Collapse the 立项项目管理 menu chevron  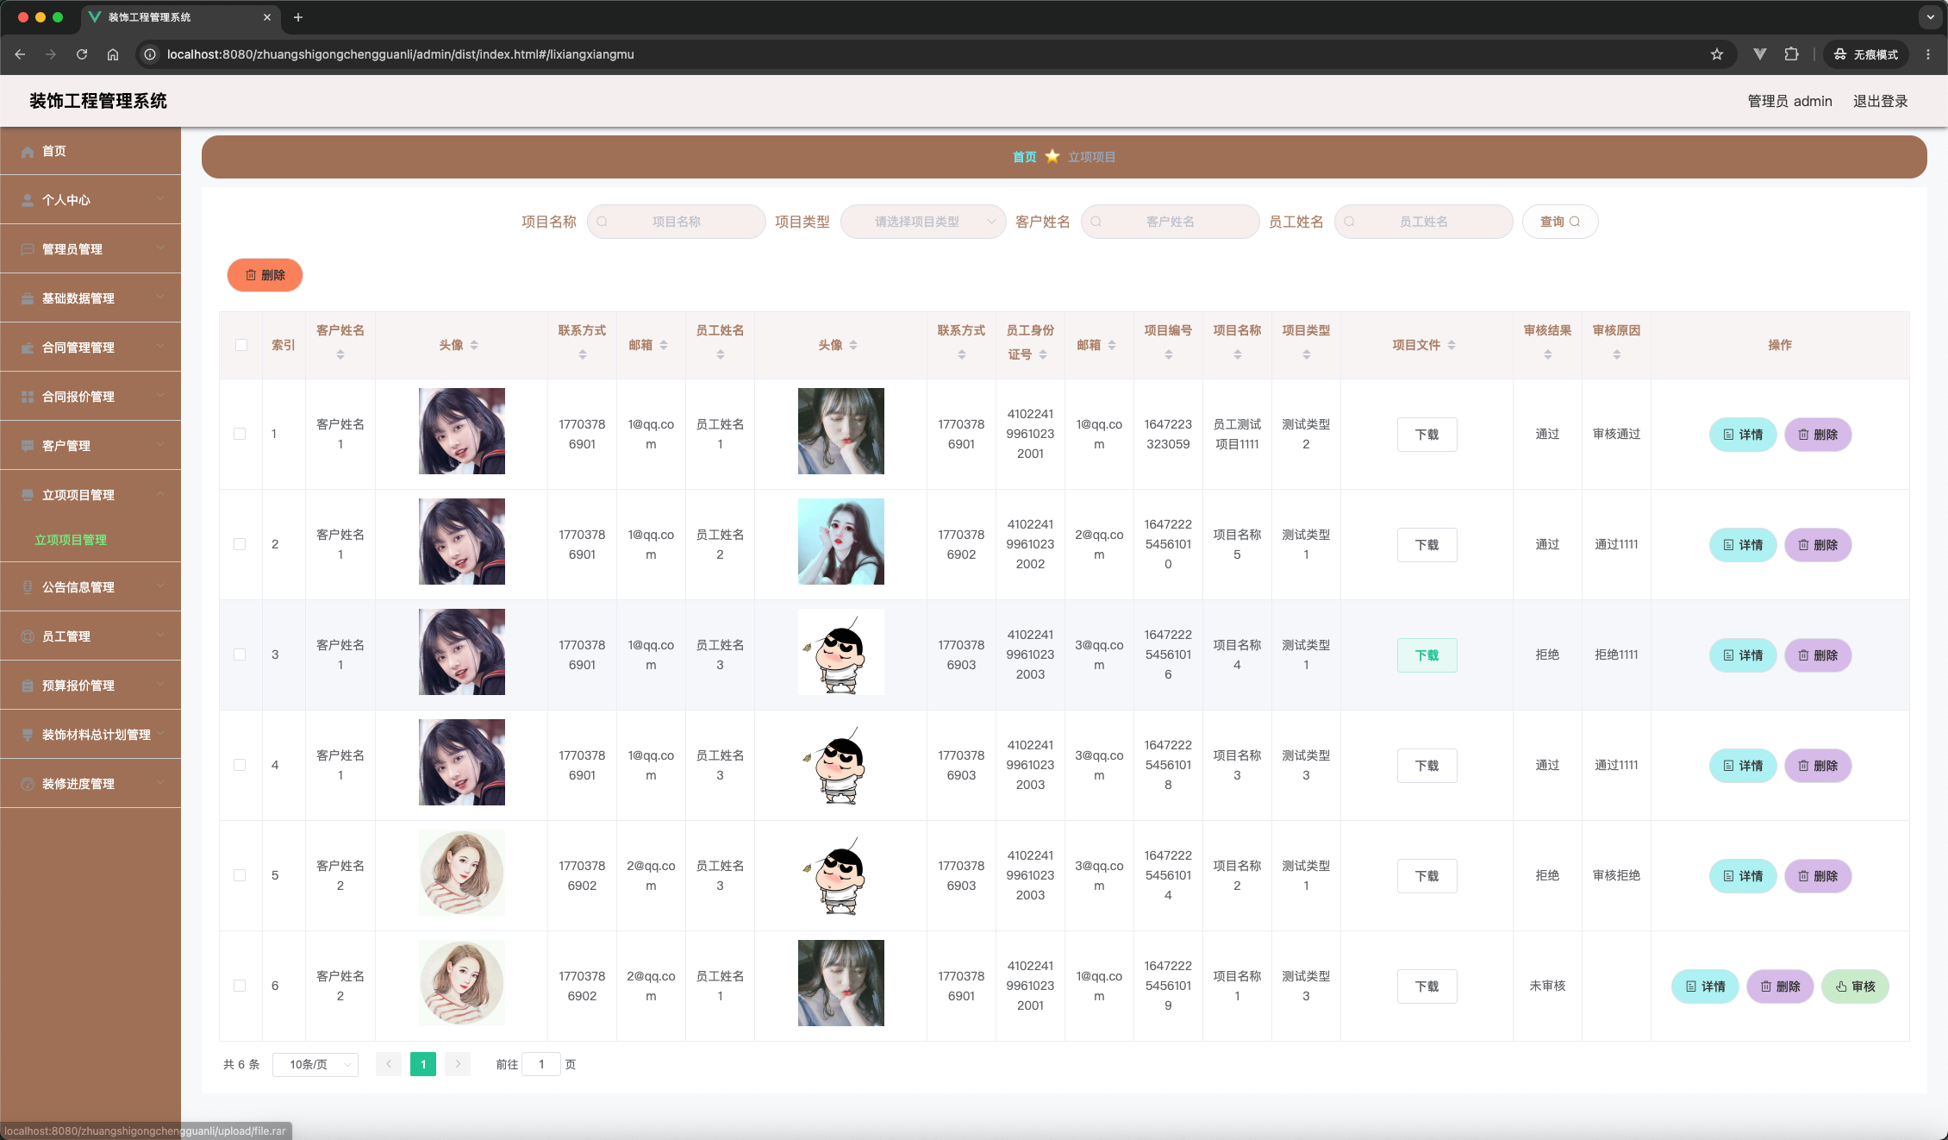[160, 494]
